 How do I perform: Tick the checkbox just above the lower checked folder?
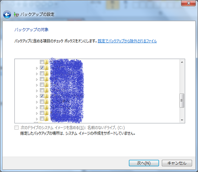click(42, 90)
